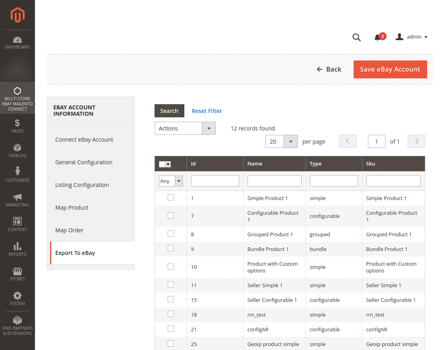
Task: Click the Id cell '21'
Action: [194, 330]
